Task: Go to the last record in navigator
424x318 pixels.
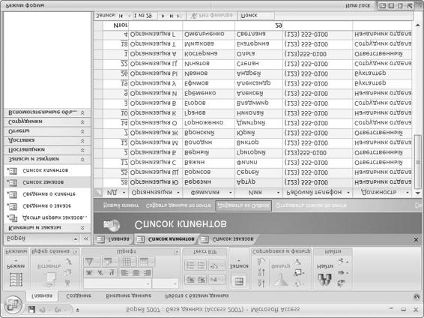Action: point(171,16)
